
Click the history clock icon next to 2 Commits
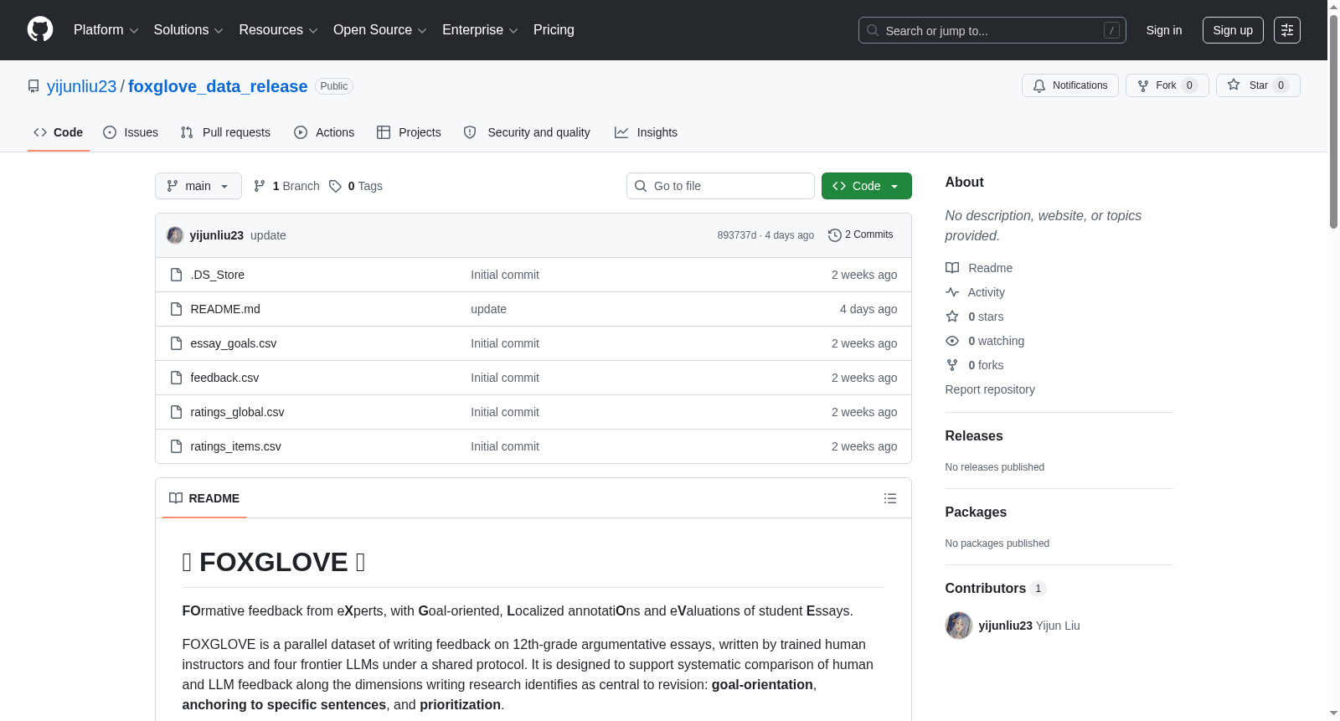pos(834,235)
